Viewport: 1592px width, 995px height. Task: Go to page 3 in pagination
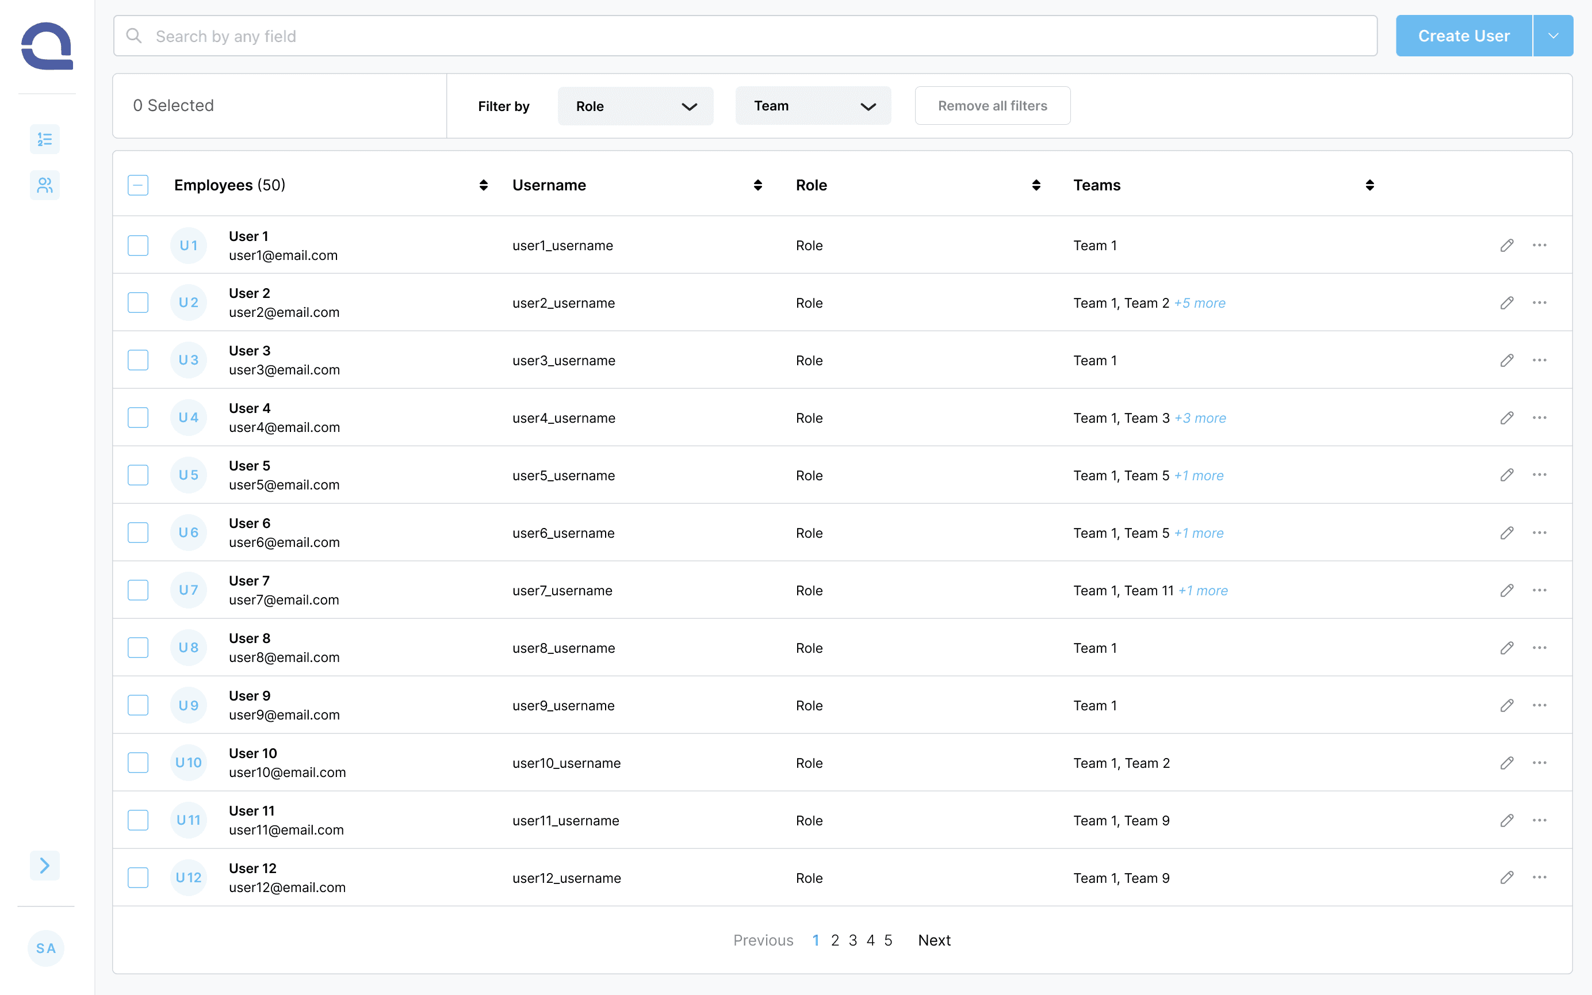click(852, 940)
